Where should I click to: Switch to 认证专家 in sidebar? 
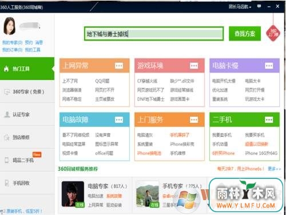[27, 114]
